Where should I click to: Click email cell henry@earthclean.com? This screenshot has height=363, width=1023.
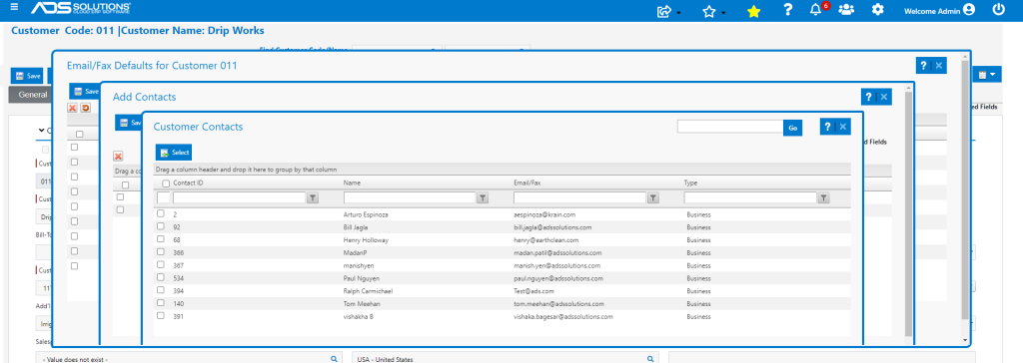[x=546, y=239]
